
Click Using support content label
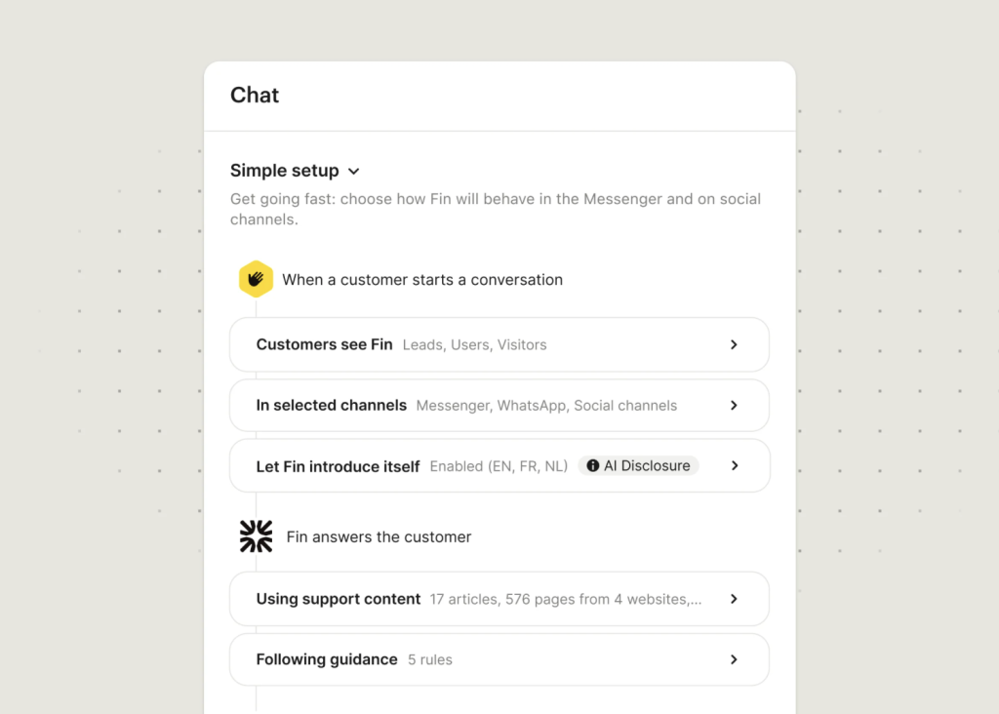click(x=338, y=599)
